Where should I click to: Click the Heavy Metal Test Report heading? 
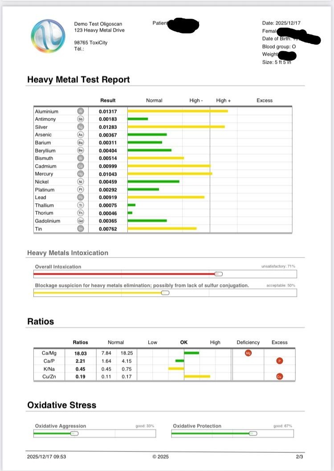78,80
